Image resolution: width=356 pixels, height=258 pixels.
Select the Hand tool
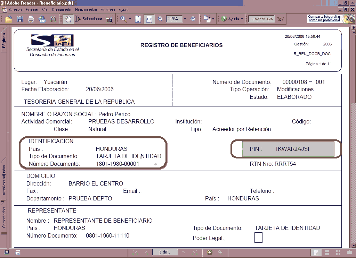point(68,19)
